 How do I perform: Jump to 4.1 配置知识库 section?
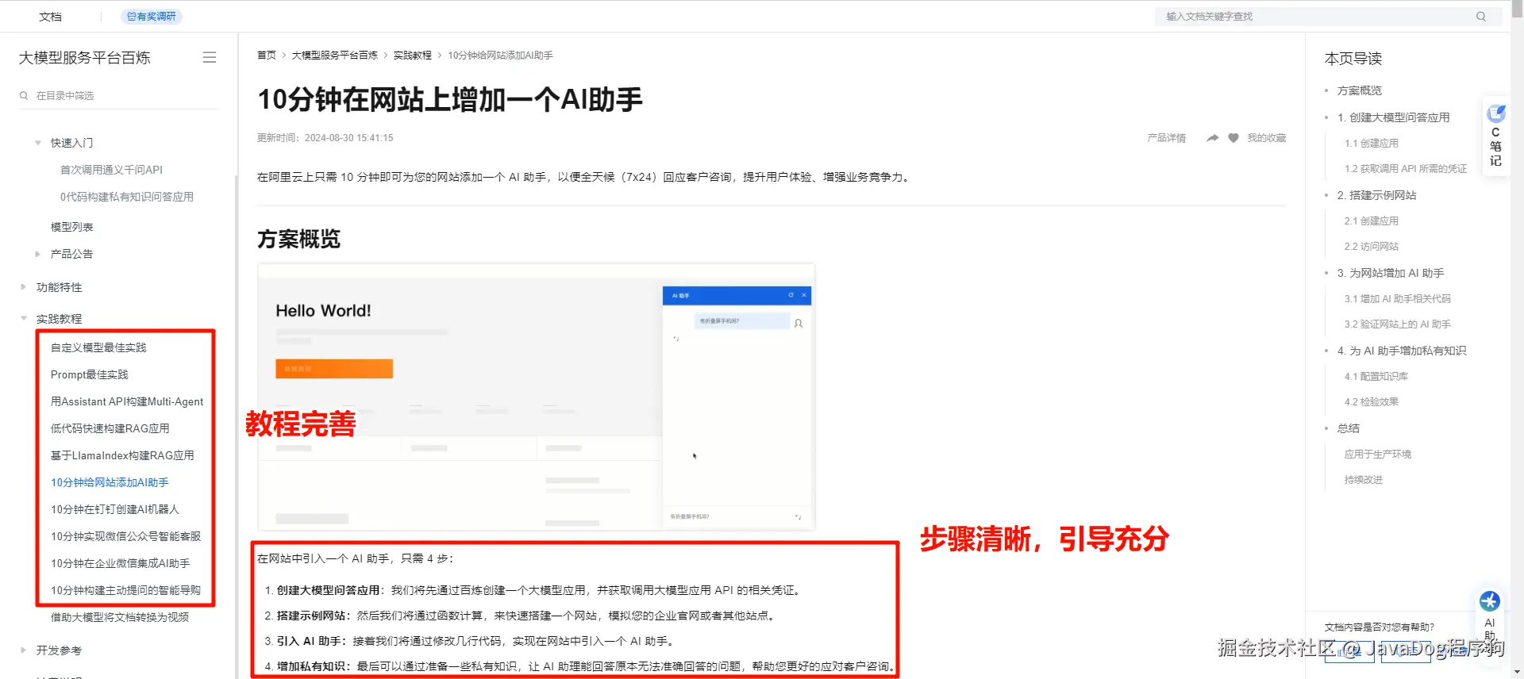click(1376, 377)
